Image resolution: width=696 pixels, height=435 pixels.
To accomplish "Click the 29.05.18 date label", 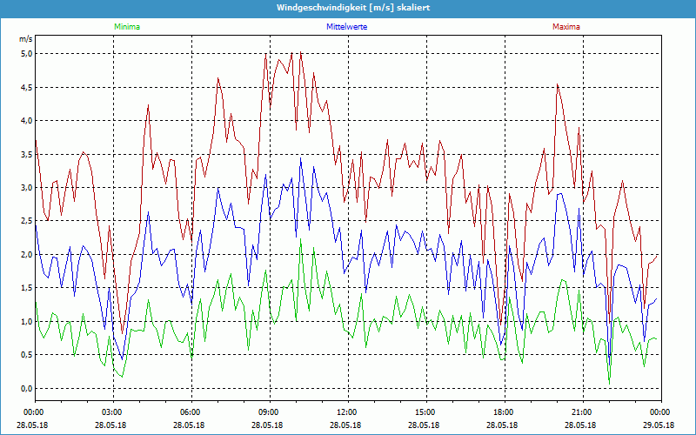I will click(x=659, y=425).
